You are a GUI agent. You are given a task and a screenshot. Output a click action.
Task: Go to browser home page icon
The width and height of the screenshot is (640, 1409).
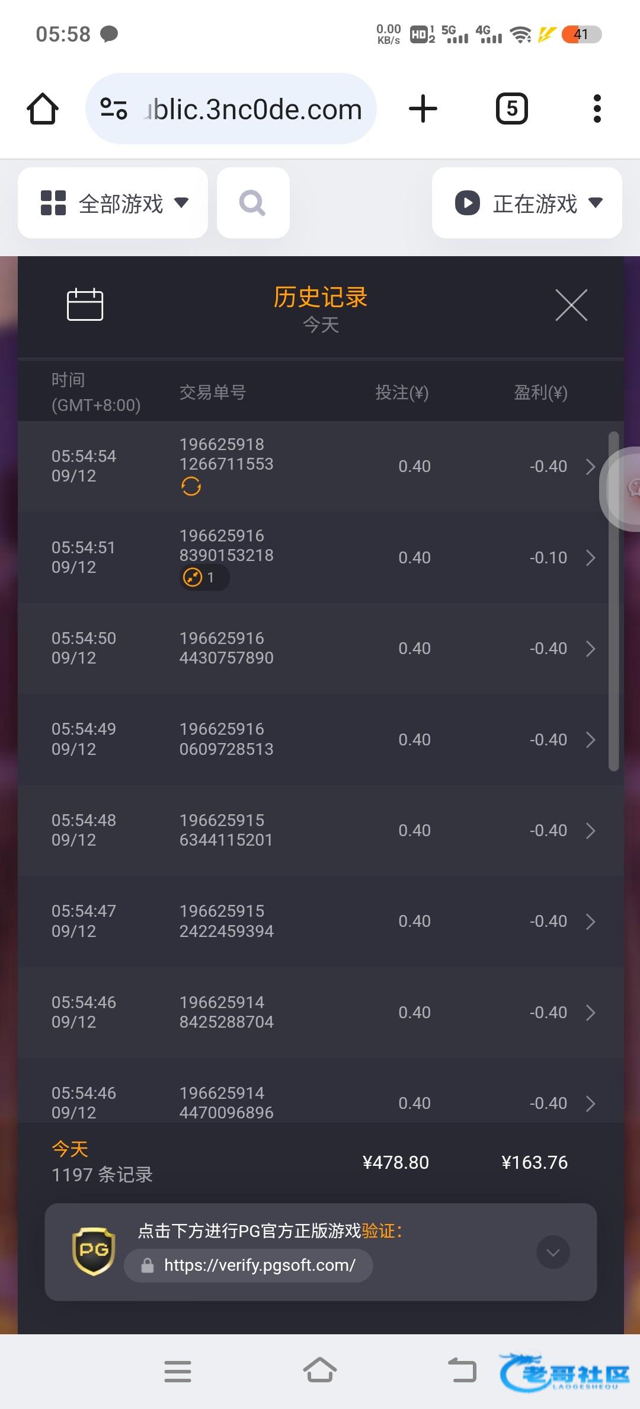[43, 109]
